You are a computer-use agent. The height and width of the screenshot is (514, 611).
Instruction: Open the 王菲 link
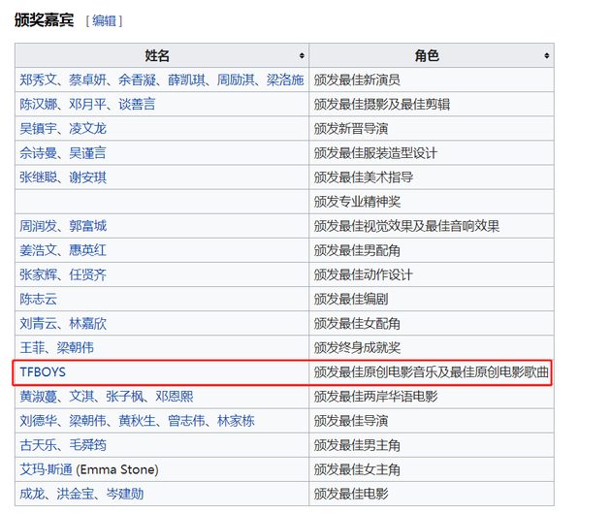[32, 347]
